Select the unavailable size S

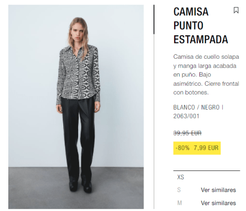tap(179, 190)
